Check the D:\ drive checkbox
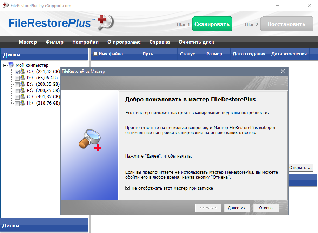 click(x=18, y=78)
